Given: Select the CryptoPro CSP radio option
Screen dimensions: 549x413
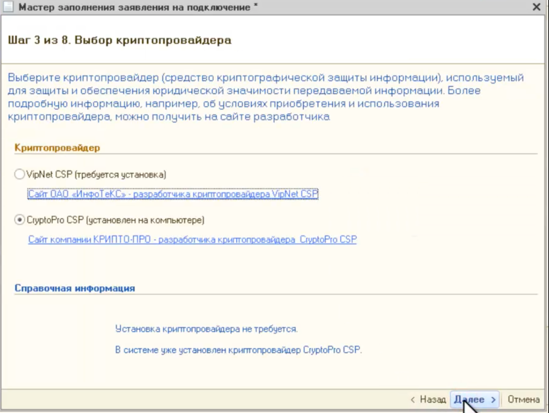Looking at the screenshot, I should tap(19, 220).
